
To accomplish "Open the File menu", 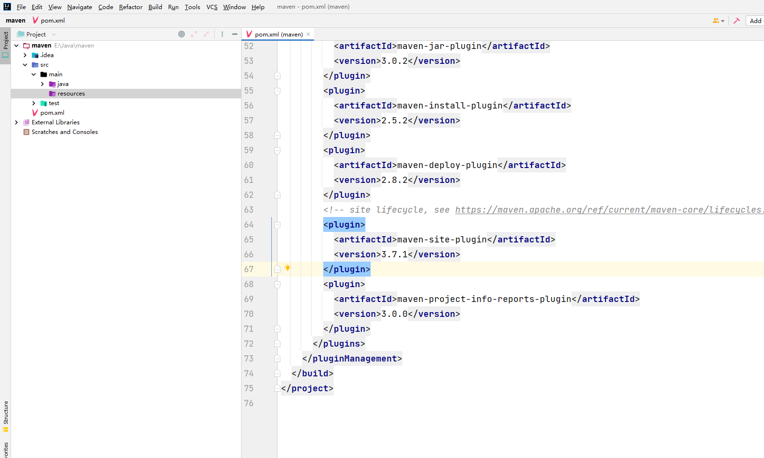I will pyautogui.click(x=21, y=7).
